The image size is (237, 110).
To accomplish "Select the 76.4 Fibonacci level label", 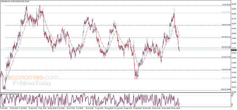I will pyautogui.click(x=226, y=69).
